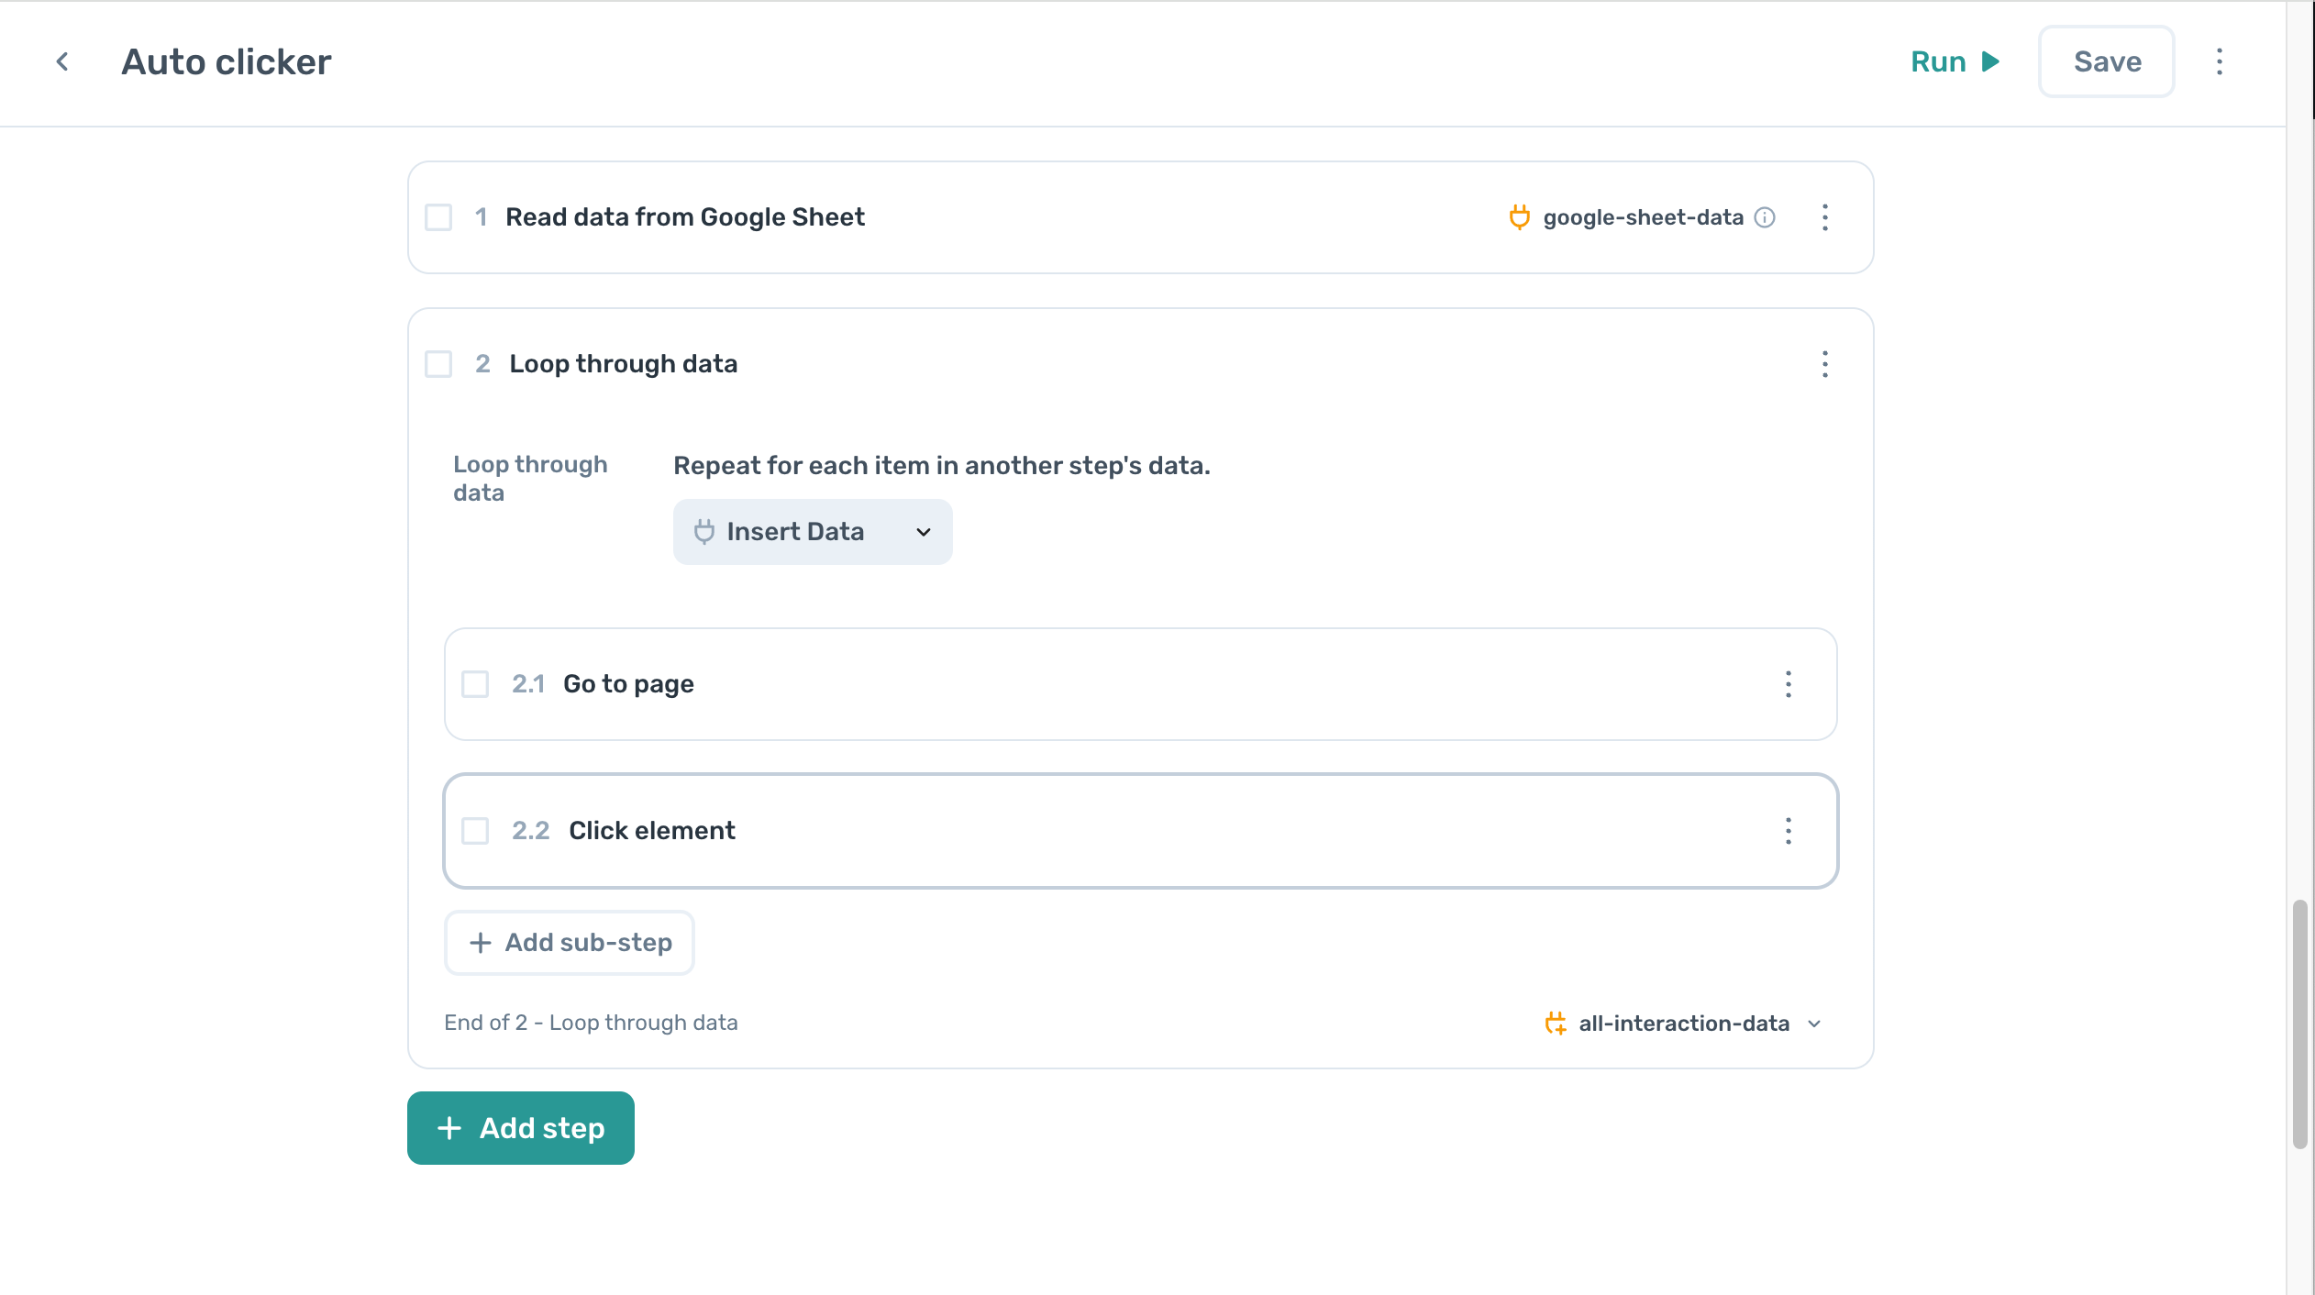Tick the 'Loop through data' step checkbox
This screenshot has height=1295, width=2315.
438,364
